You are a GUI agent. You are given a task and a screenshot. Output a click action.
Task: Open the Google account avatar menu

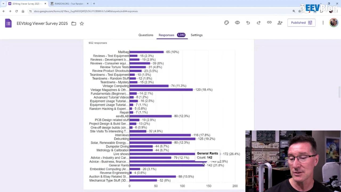pos(334,23)
